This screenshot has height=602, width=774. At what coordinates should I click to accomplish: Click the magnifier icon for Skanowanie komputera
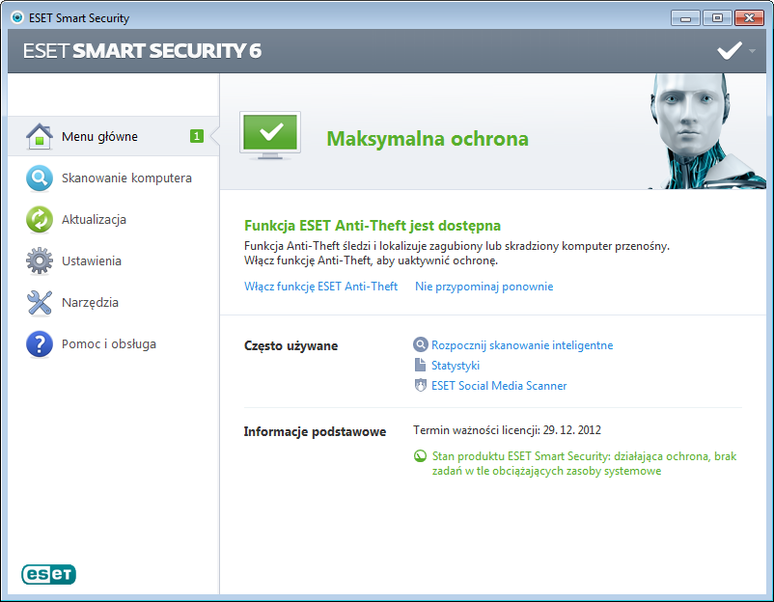(x=40, y=178)
